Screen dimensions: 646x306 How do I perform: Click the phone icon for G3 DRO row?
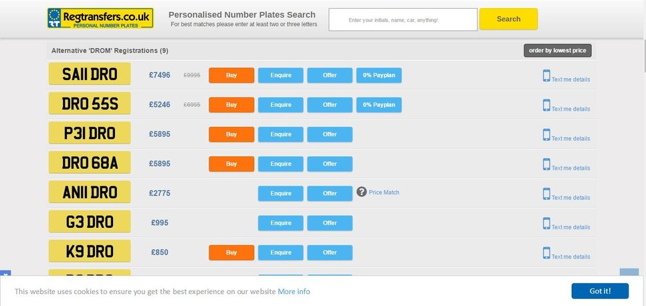pos(546,224)
